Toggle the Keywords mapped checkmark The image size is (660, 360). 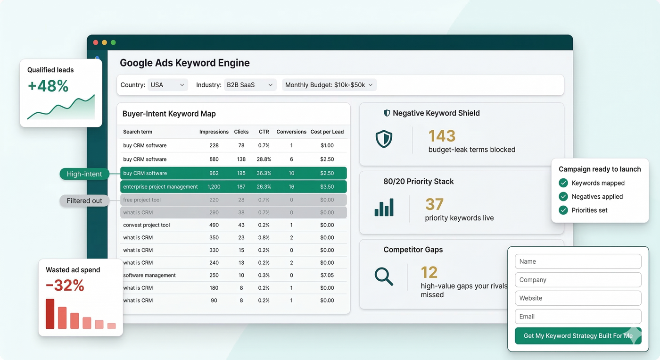[564, 183]
